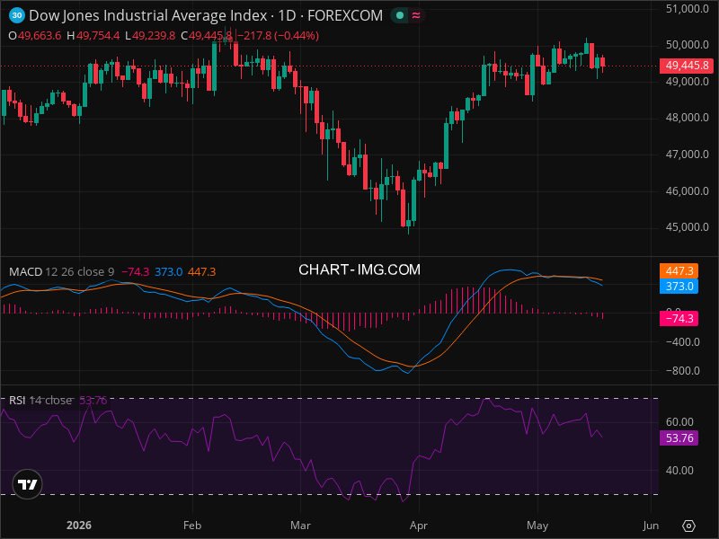Click the 51,000.0 price axis label
Image resolution: width=719 pixels, height=539 pixels.
(x=687, y=9)
